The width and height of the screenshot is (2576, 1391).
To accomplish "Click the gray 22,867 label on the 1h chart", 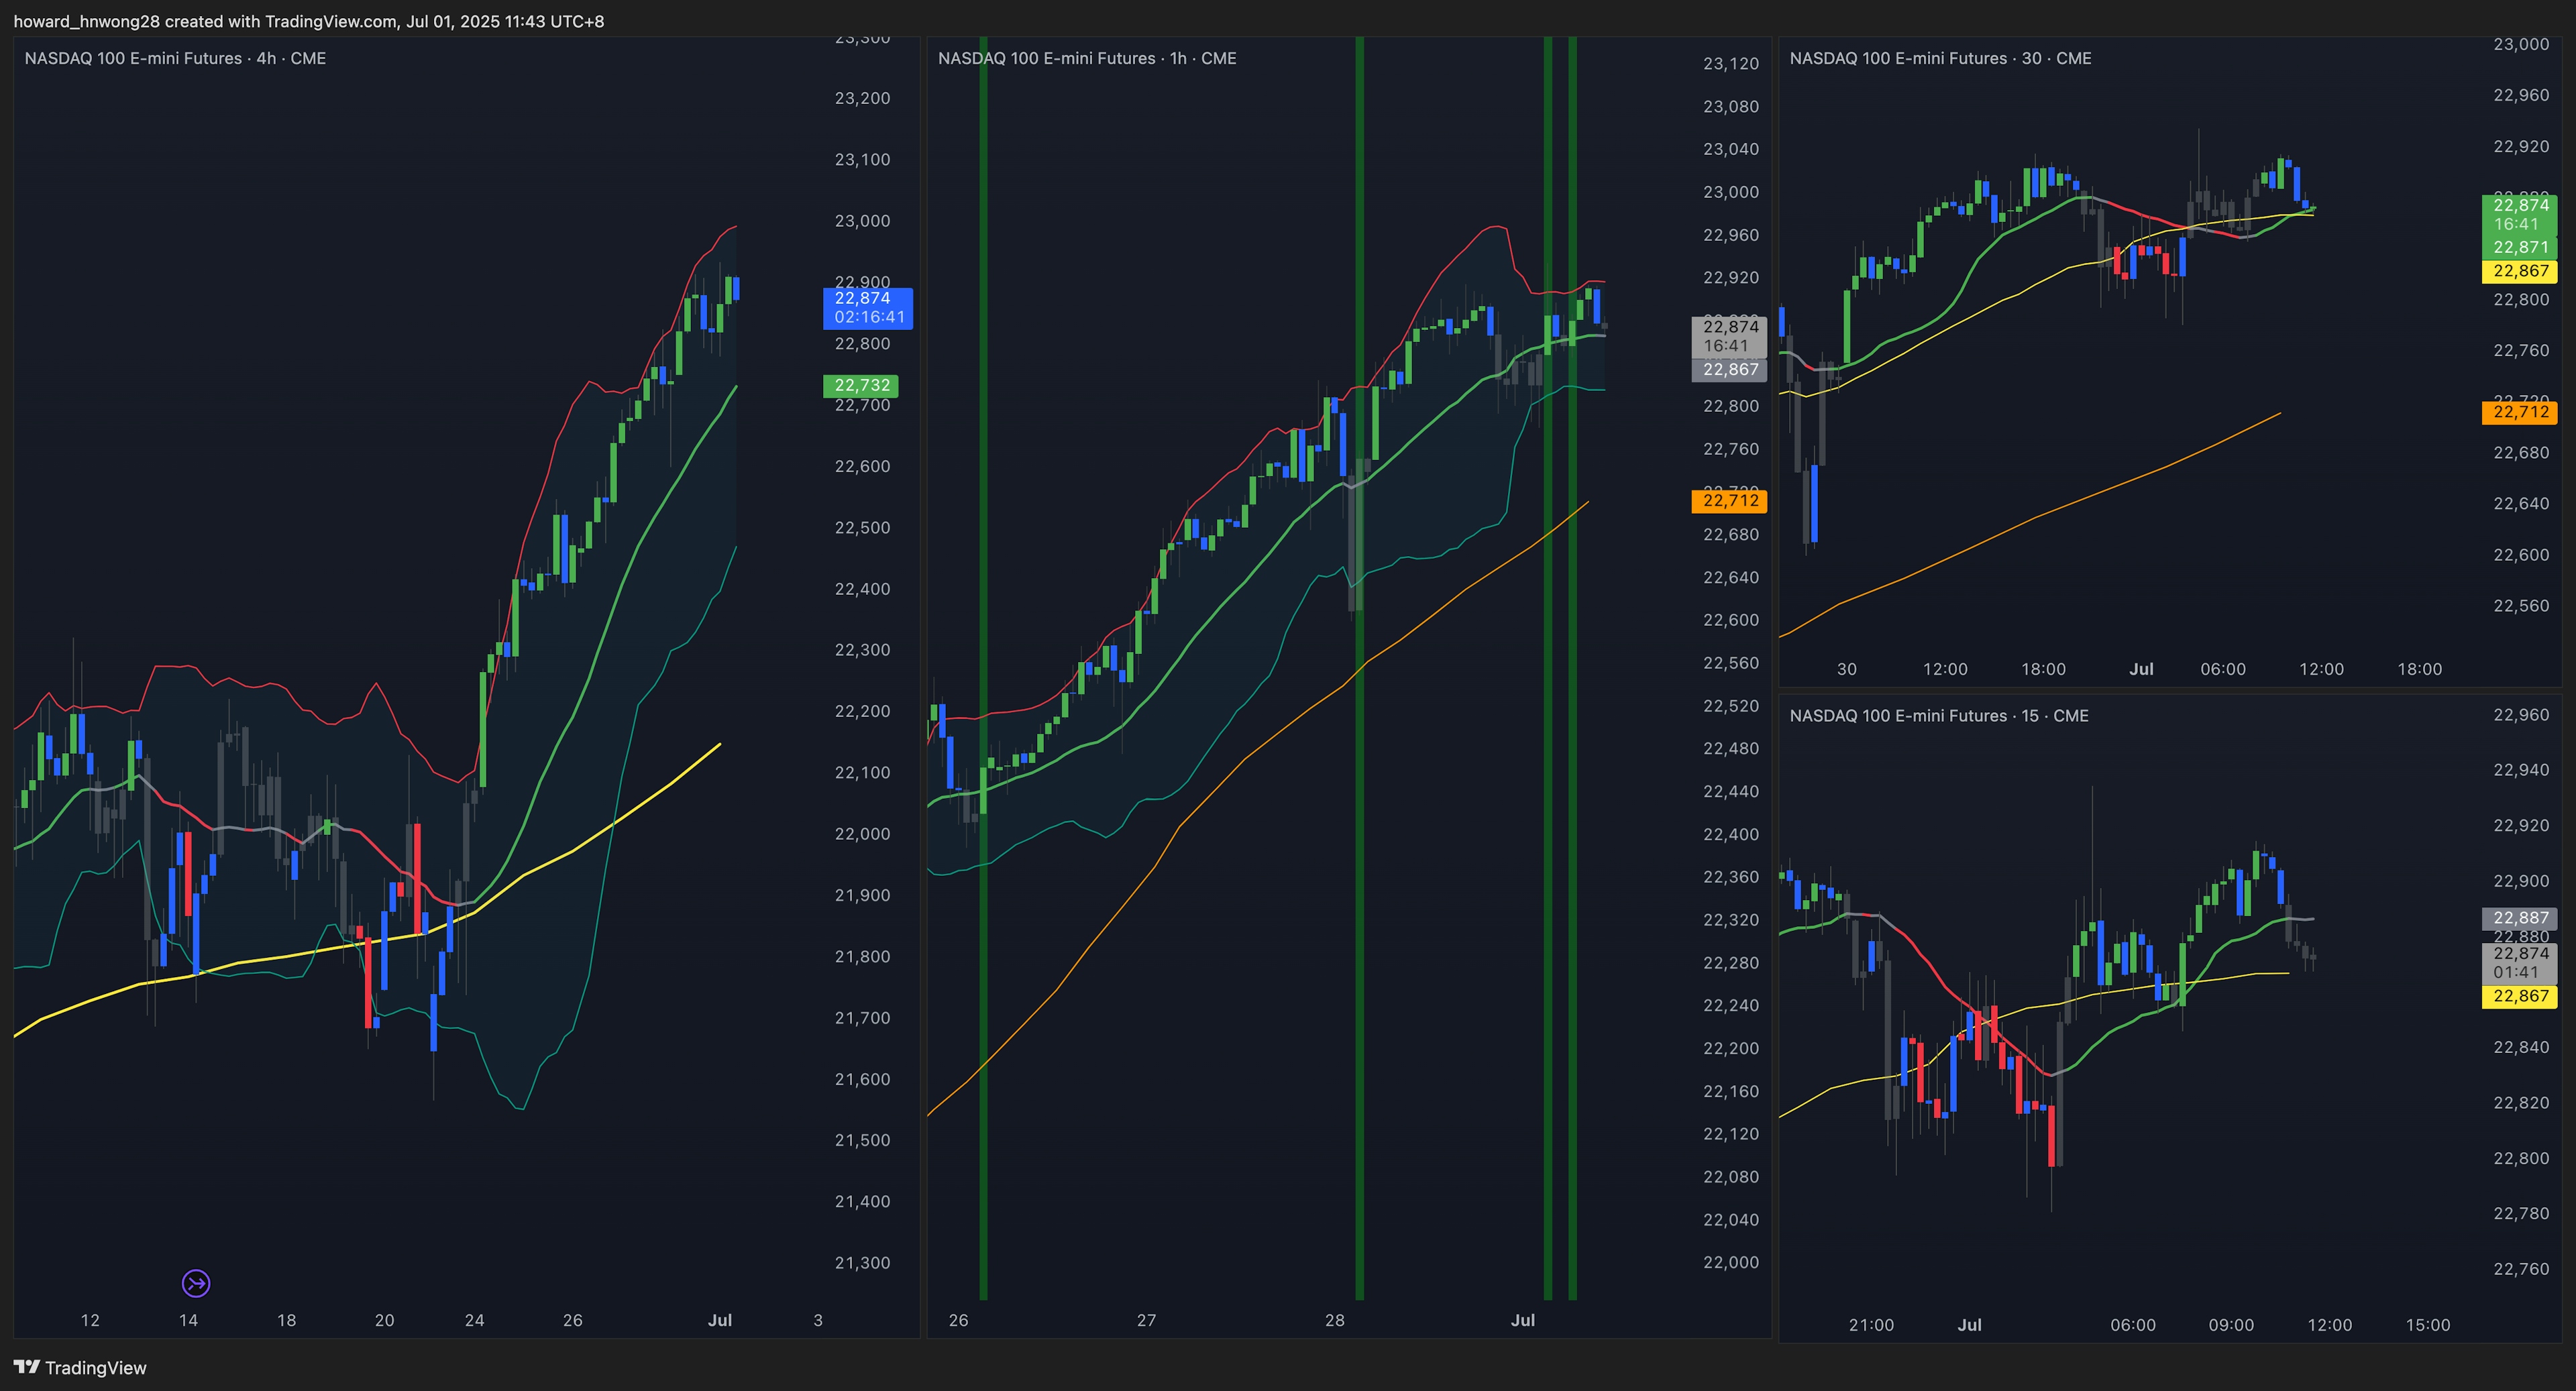I will [x=1729, y=369].
